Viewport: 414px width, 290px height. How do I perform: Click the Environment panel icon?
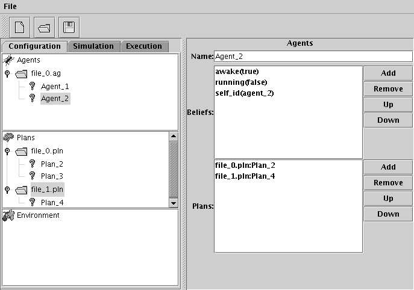tap(8, 215)
